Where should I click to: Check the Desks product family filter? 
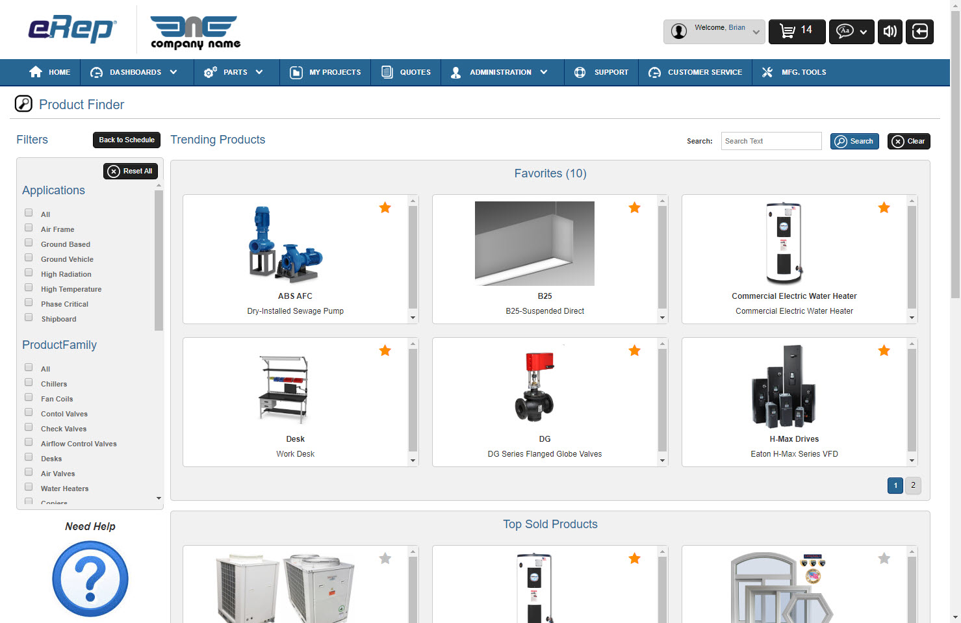click(29, 457)
